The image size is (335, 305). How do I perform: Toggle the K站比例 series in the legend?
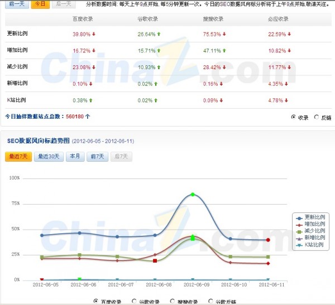click(x=312, y=245)
